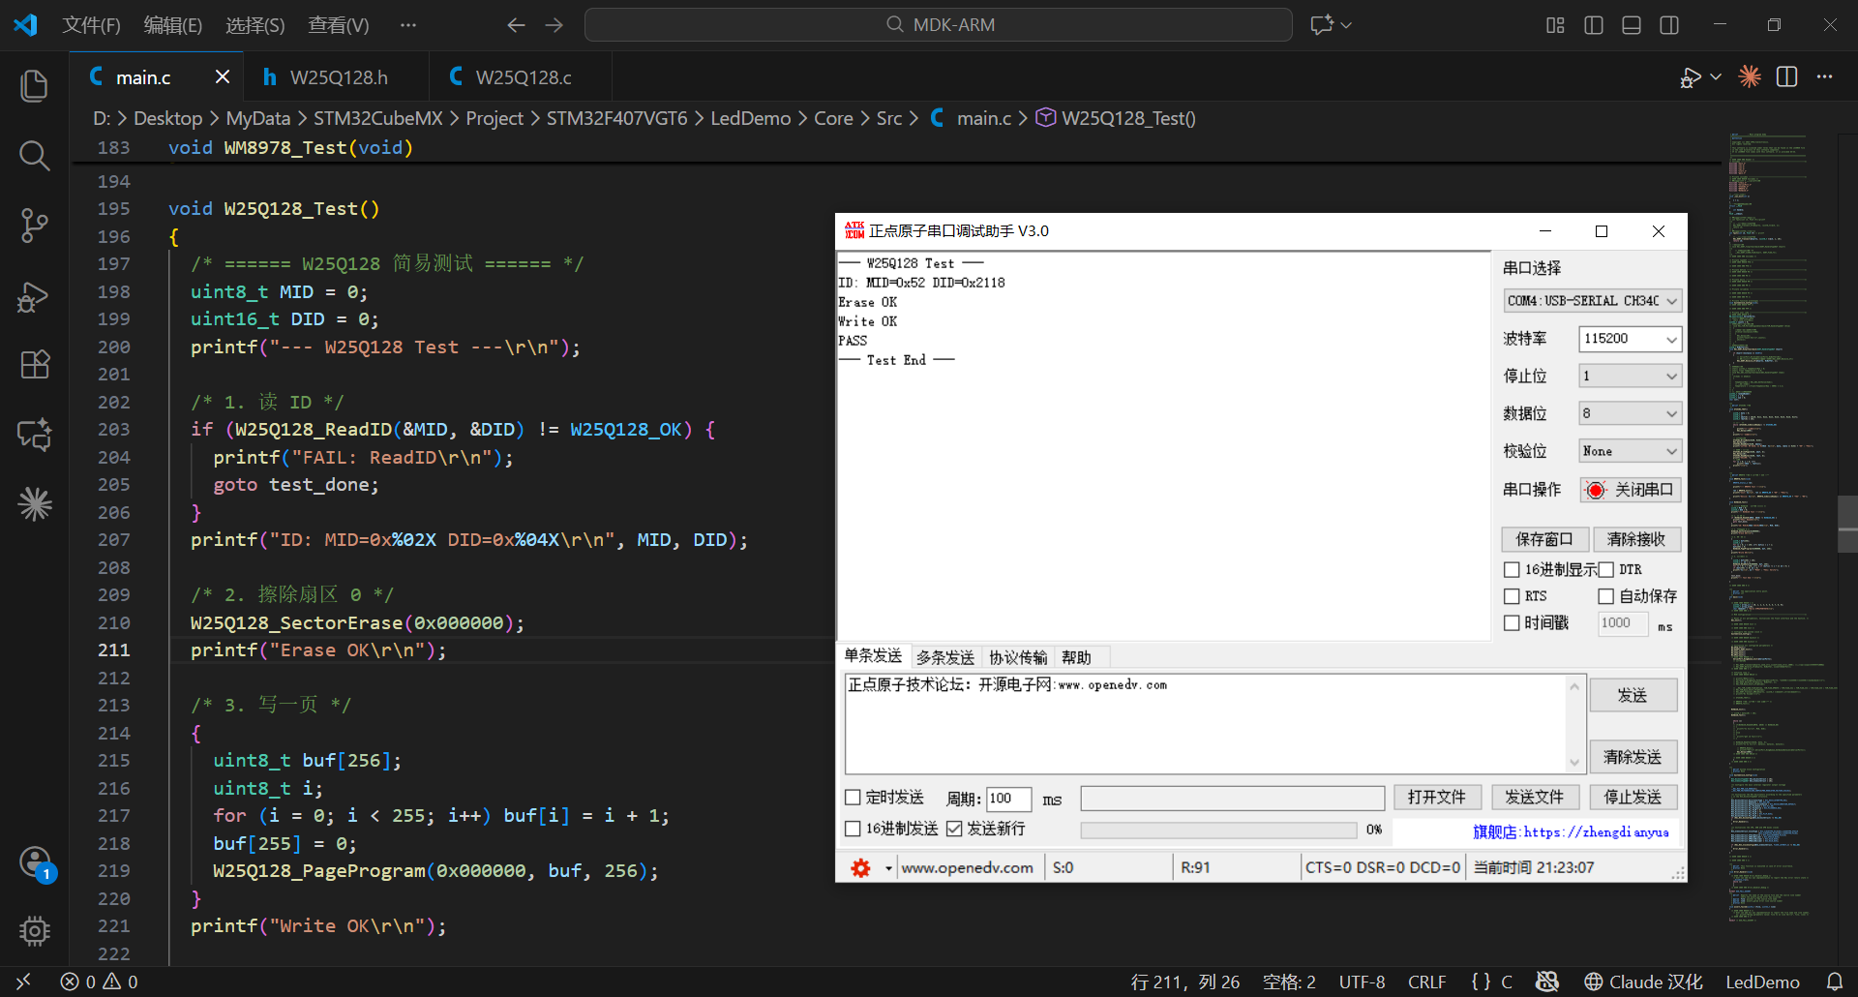Enable 自动保存 checkbox
1858x997 pixels.
pos(1606,596)
